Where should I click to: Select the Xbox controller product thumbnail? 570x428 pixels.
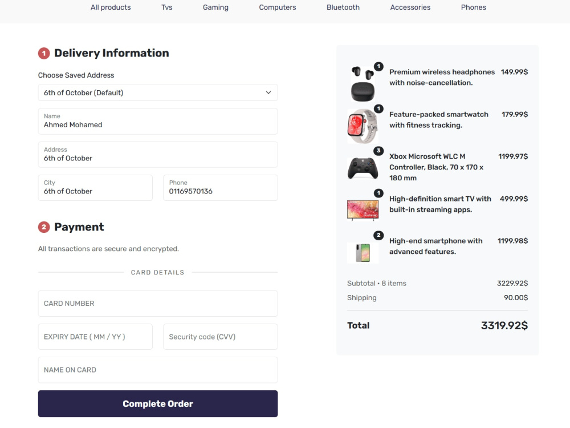click(363, 168)
